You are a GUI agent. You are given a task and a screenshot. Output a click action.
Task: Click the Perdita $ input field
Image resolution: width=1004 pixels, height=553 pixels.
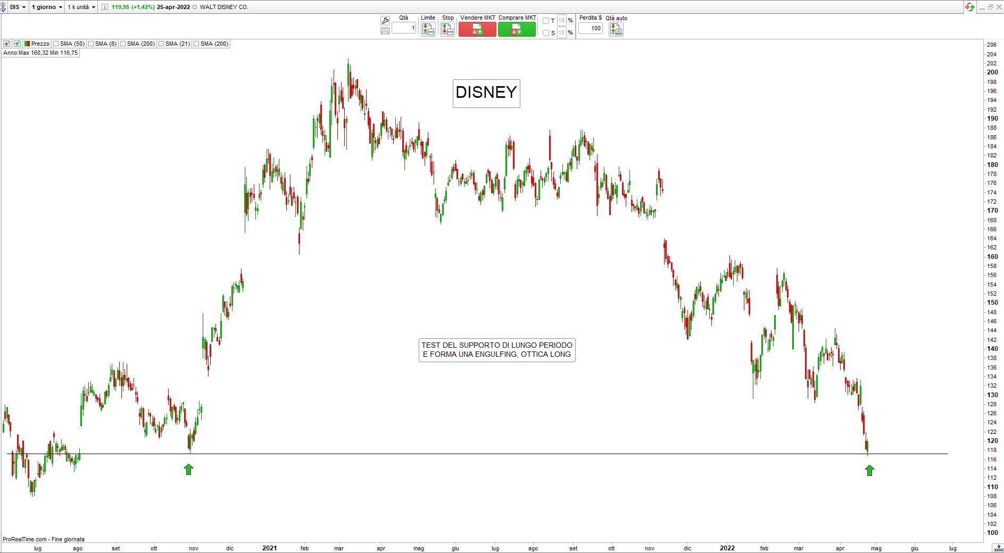[590, 28]
